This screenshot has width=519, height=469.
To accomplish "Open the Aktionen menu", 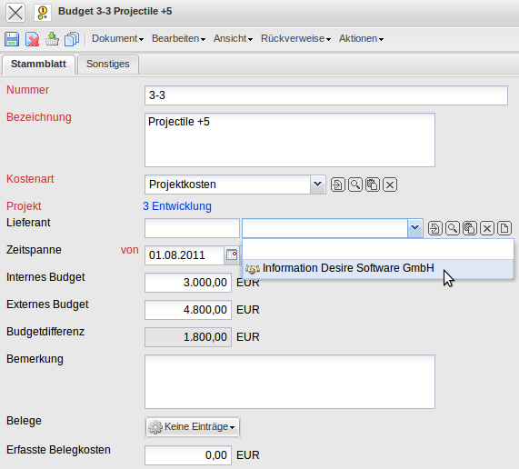I will [361, 39].
